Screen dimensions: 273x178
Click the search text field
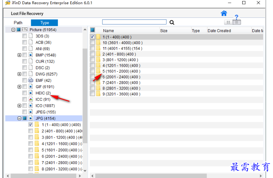(x=134, y=22)
